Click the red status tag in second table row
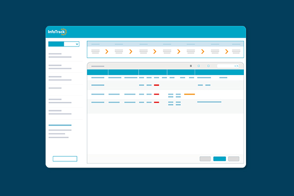The height and width of the screenshot is (196, 294). (x=156, y=85)
